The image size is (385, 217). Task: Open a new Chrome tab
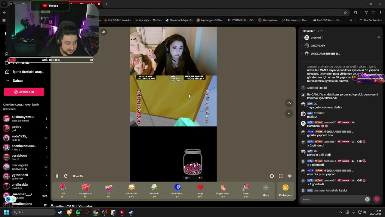coord(106,4)
